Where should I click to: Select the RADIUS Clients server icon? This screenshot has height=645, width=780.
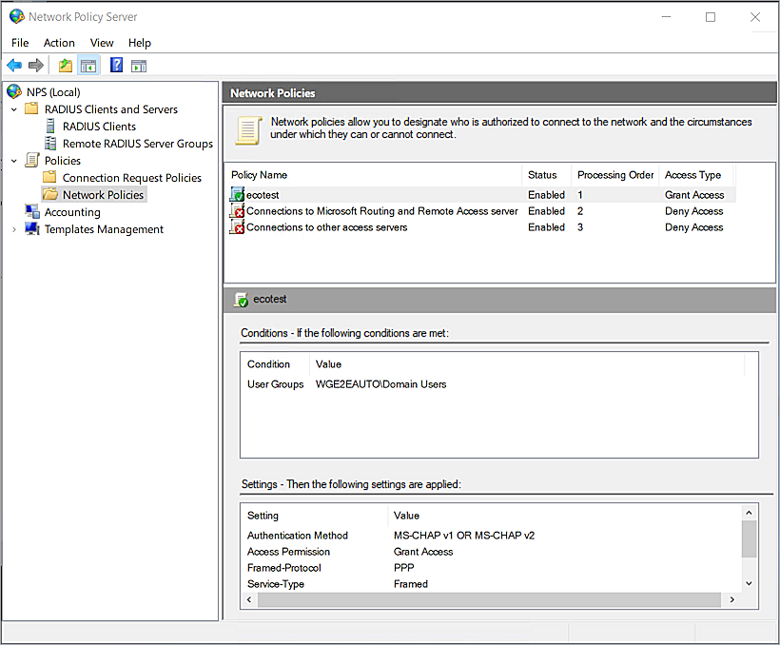(50, 127)
